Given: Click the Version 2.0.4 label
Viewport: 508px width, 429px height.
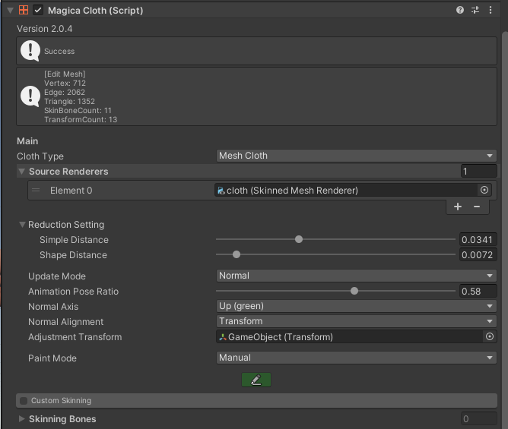Looking at the screenshot, I should 45,29.
